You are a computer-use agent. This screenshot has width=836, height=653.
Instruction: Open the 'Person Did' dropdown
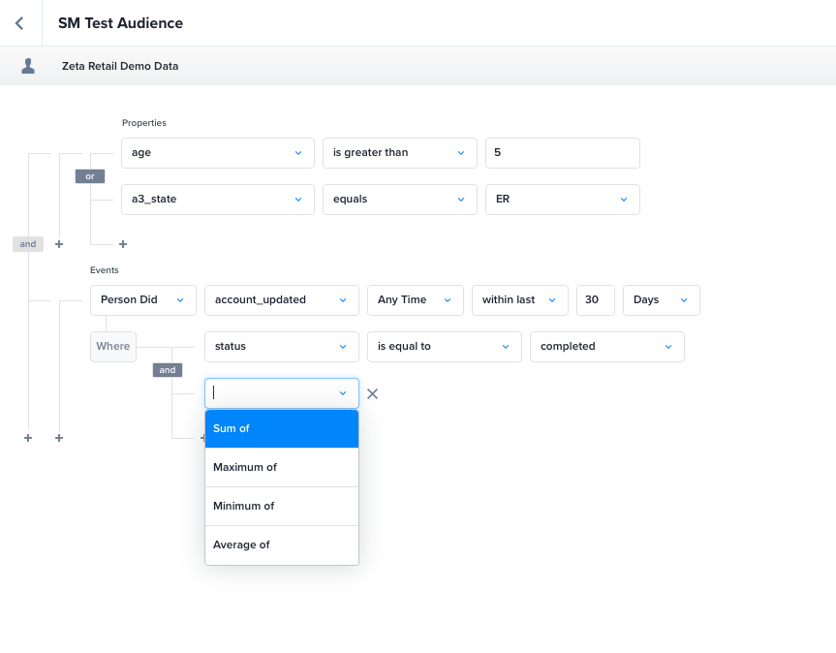point(142,300)
